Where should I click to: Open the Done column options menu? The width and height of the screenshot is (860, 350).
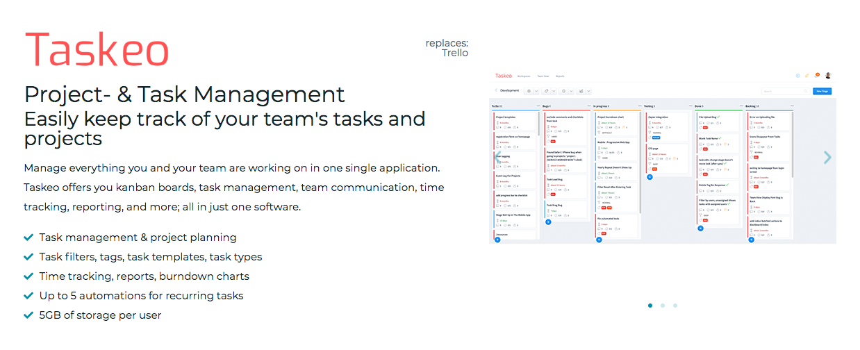coord(741,106)
